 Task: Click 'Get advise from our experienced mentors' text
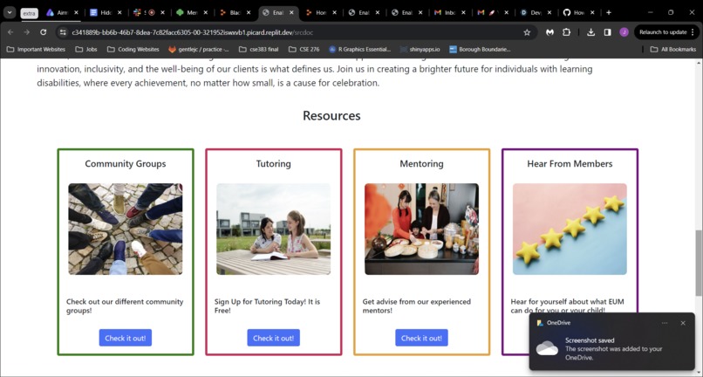[417, 306]
